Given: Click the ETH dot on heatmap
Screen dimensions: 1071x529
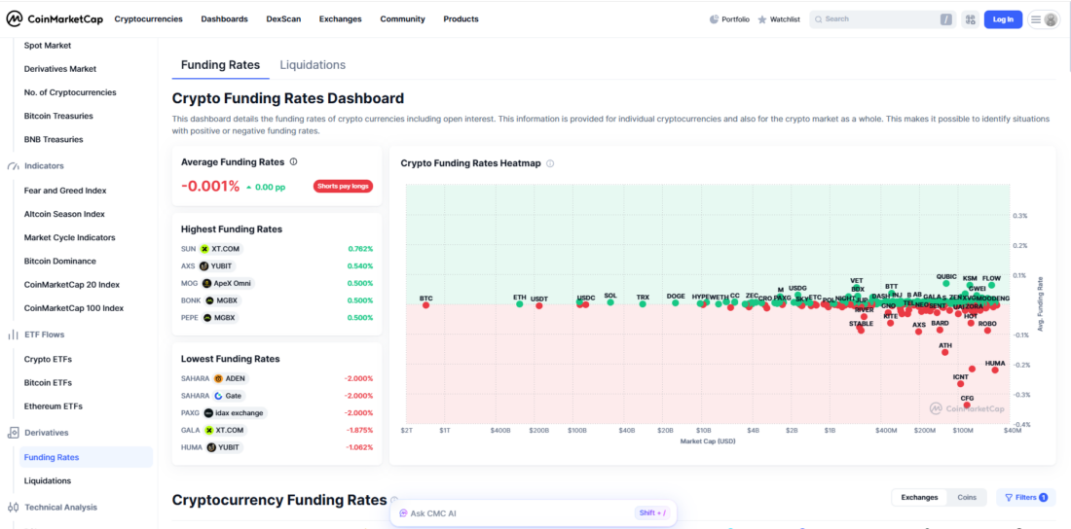Looking at the screenshot, I should pyautogui.click(x=520, y=303).
